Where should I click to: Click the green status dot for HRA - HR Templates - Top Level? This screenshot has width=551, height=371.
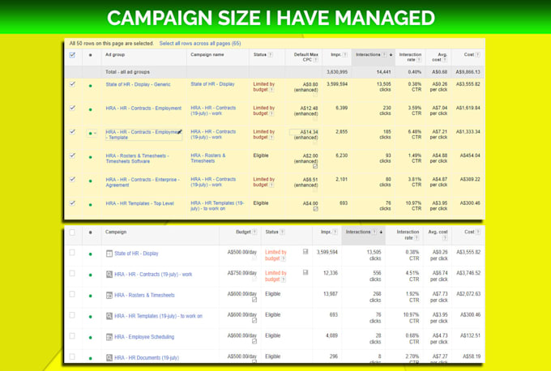[91, 204]
